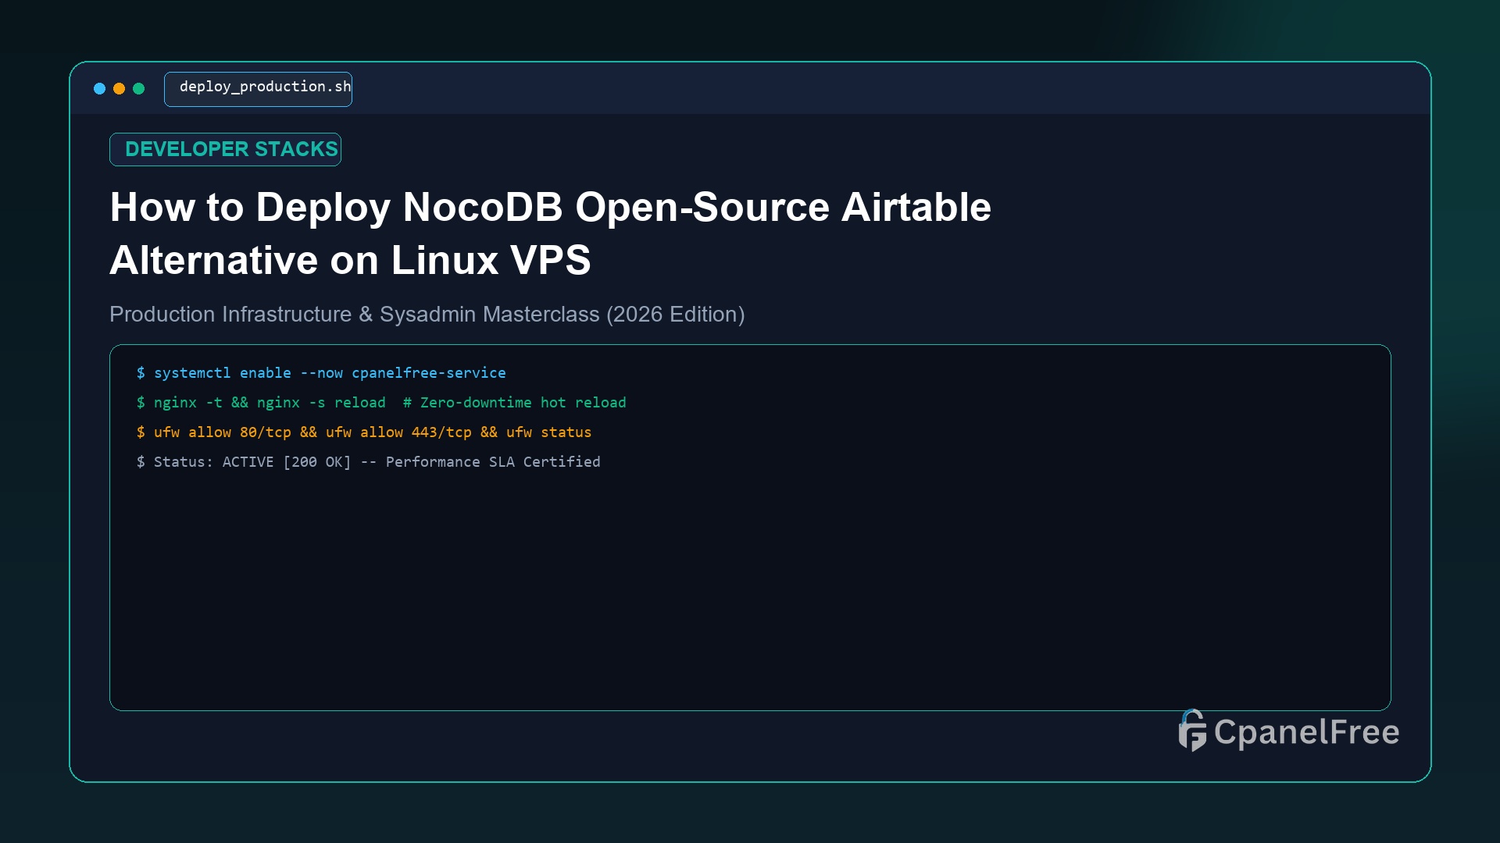This screenshot has width=1500, height=843.
Task: Click the heading line "How to Deploy NocoDB Open-Source Airtable"
Action: point(550,208)
